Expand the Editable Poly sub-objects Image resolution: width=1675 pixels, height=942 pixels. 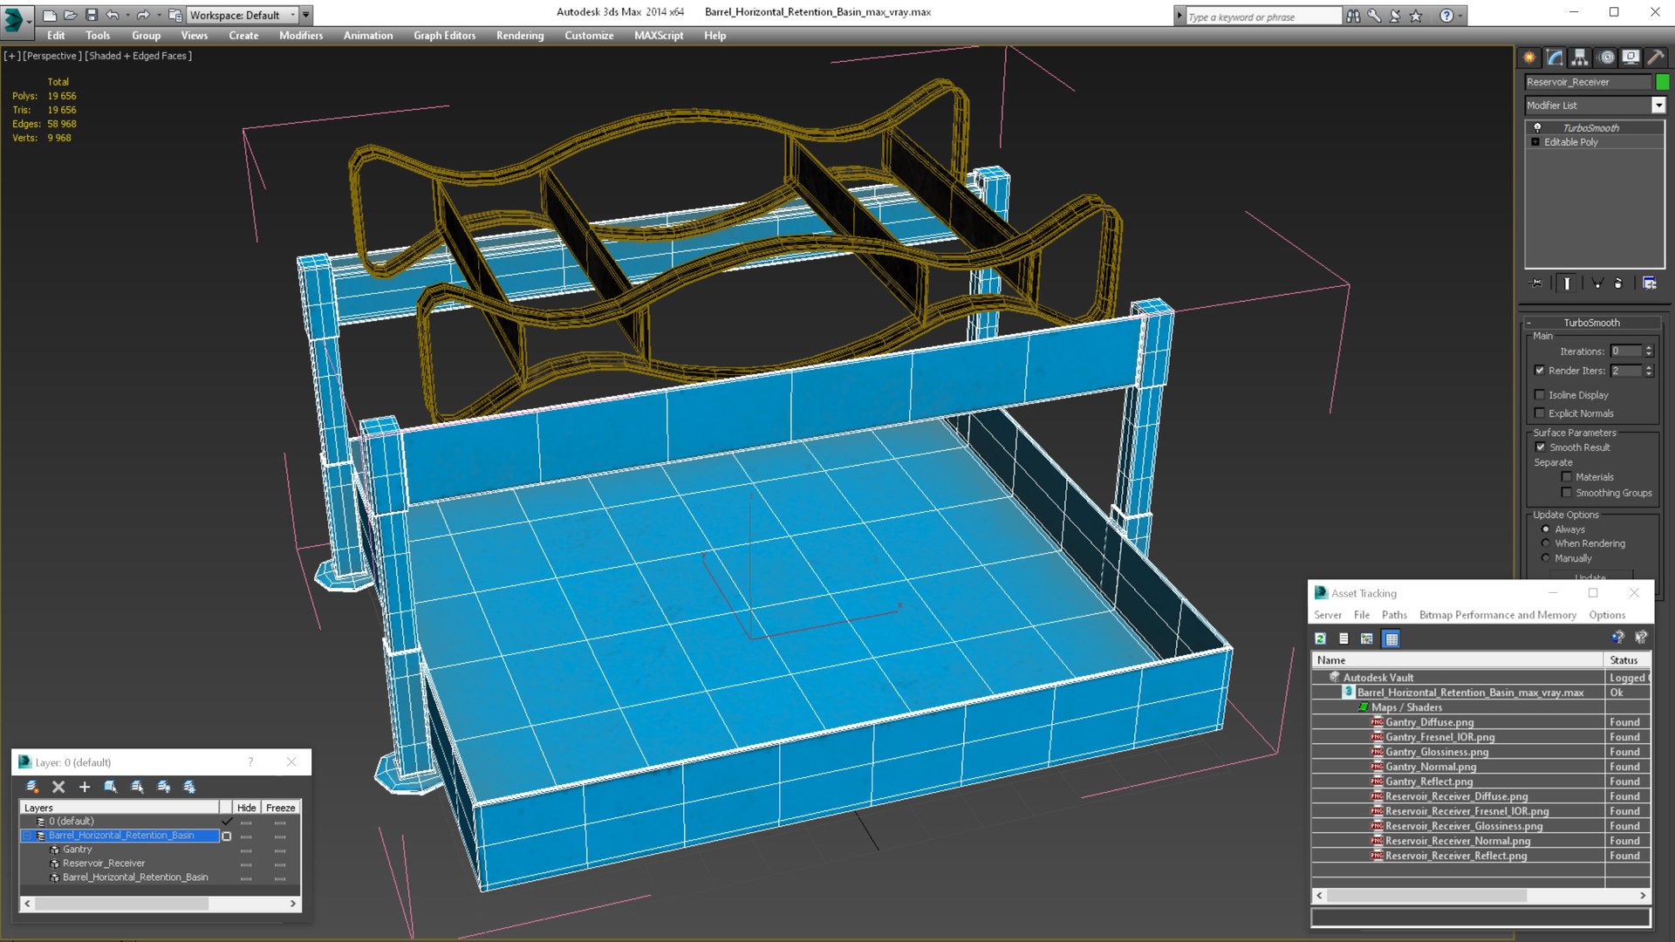click(1535, 142)
